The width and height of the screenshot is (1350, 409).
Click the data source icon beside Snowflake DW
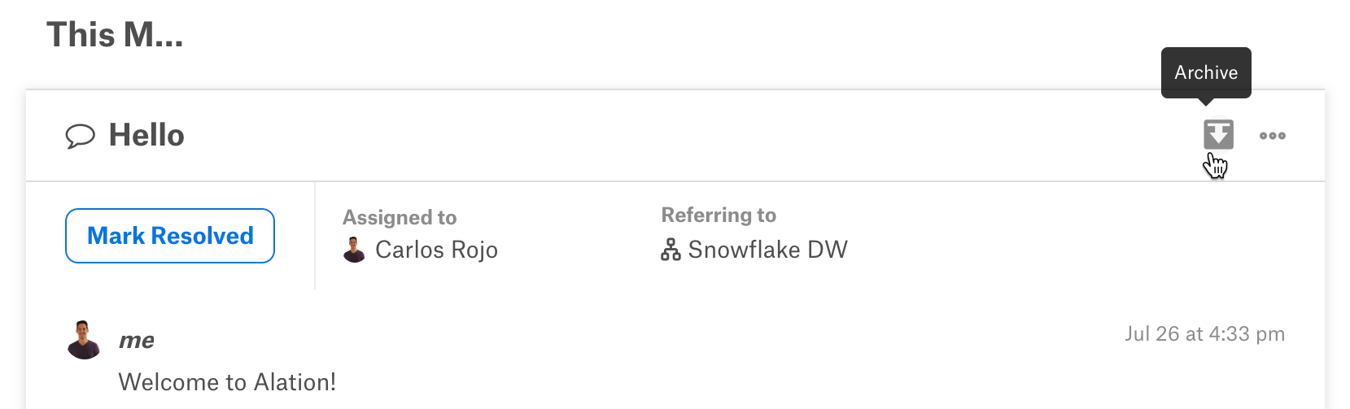(671, 250)
